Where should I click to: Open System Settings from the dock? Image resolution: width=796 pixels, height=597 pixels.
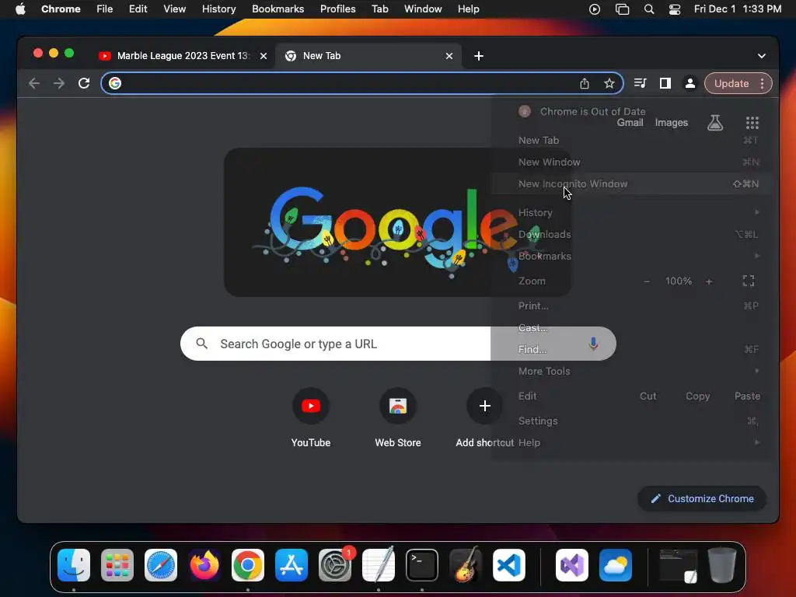click(335, 565)
